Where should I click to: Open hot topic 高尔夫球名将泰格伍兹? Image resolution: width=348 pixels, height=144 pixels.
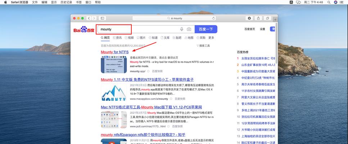point(258,84)
